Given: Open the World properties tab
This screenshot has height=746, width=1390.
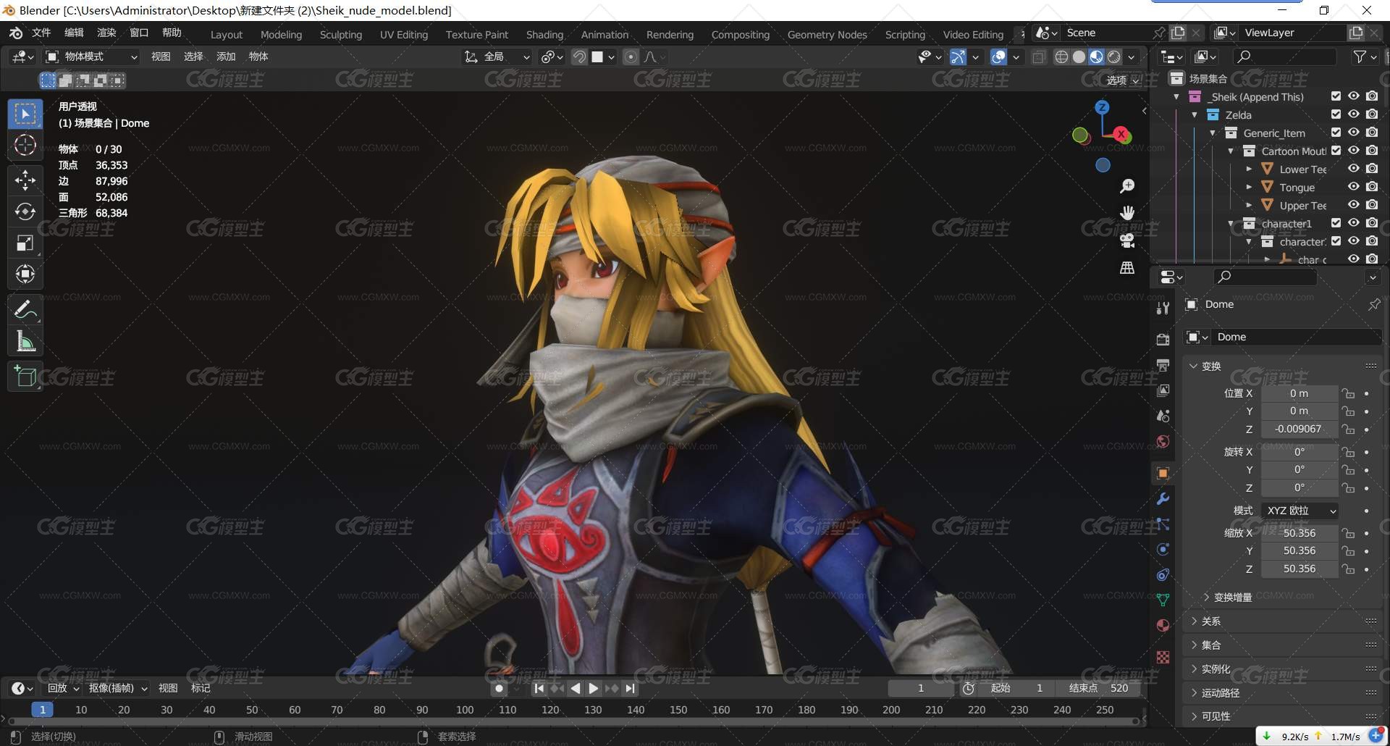Looking at the screenshot, I should (x=1163, y=441).
